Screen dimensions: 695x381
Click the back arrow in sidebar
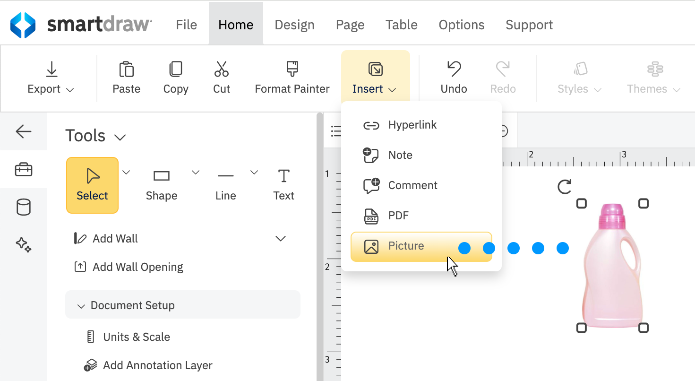(24, 131)
